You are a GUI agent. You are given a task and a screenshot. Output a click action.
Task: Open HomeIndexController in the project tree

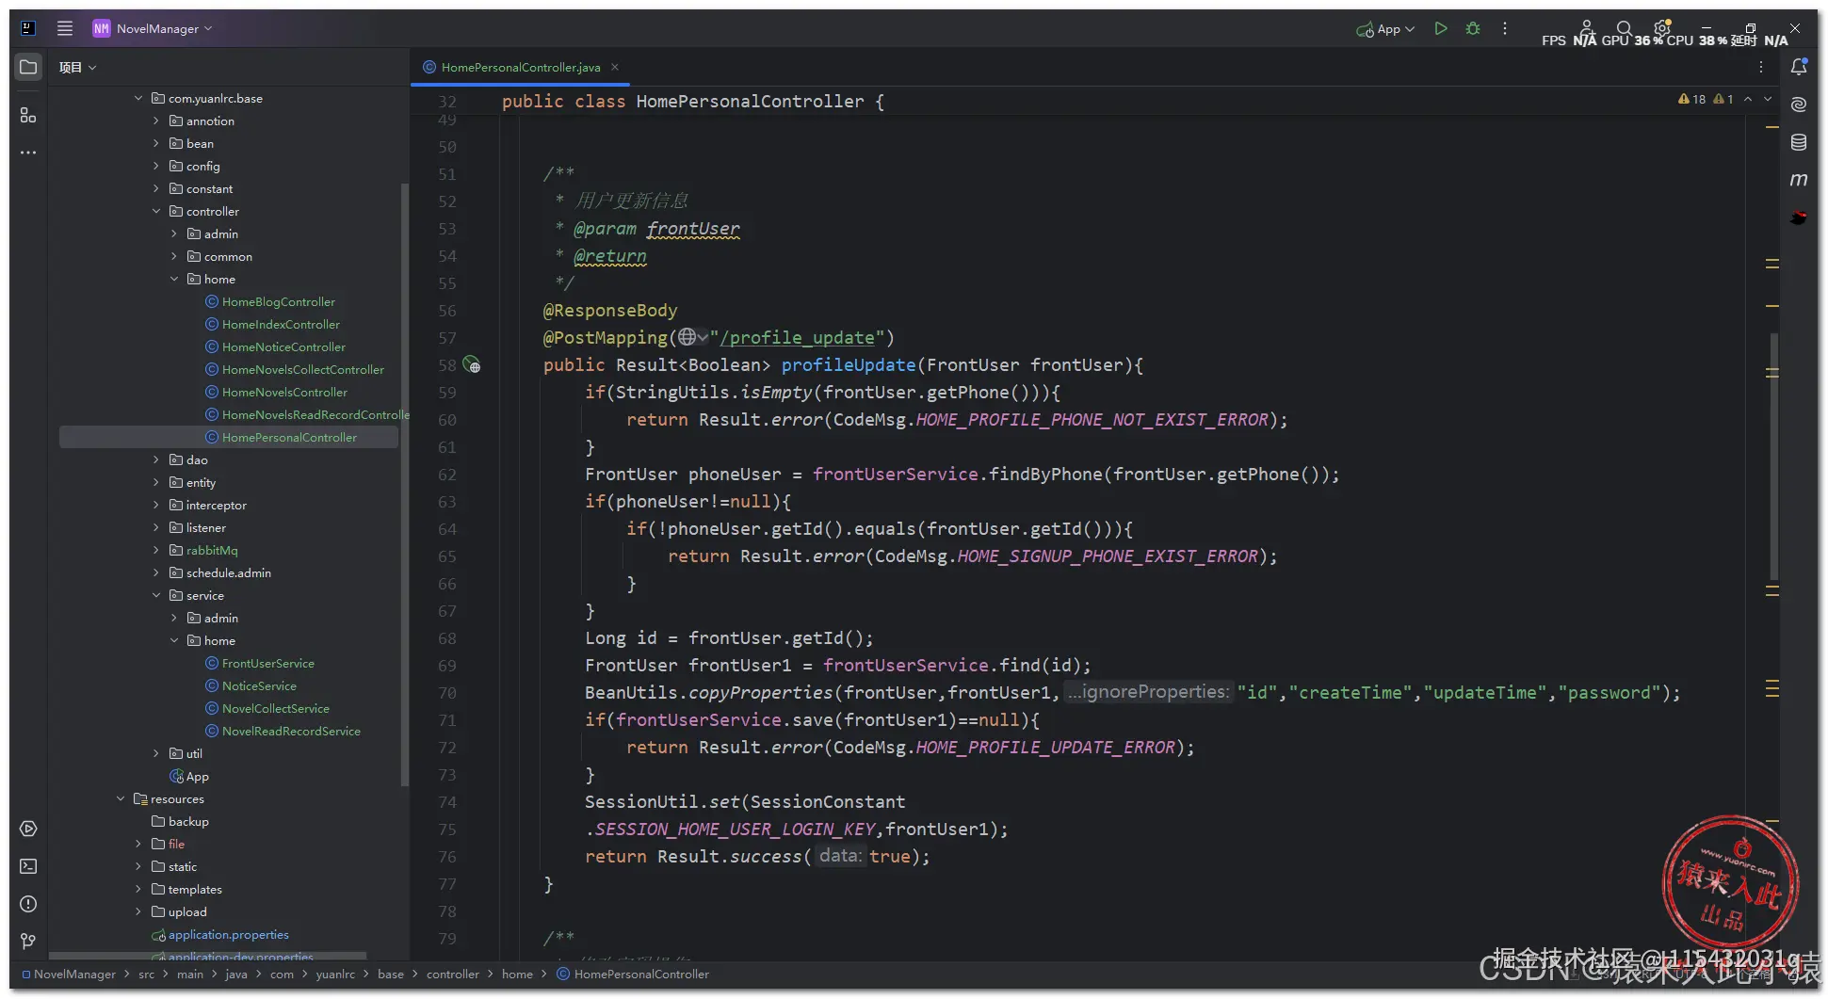click(x=281, y=324)
